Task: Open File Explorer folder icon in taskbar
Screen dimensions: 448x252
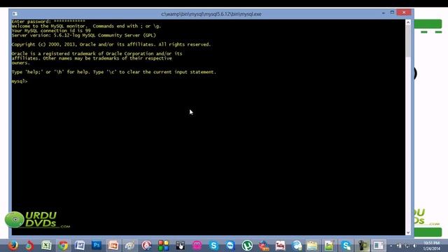Action: [x=312, y=246]
